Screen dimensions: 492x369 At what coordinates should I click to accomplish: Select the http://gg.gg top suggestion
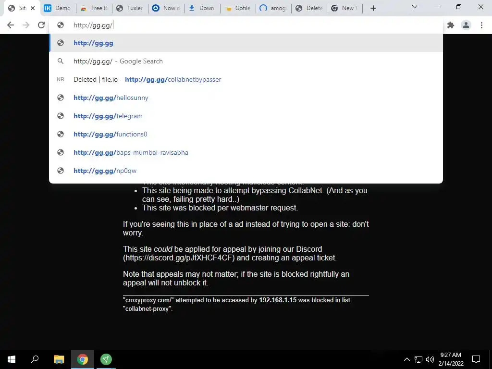pos(246,43)
